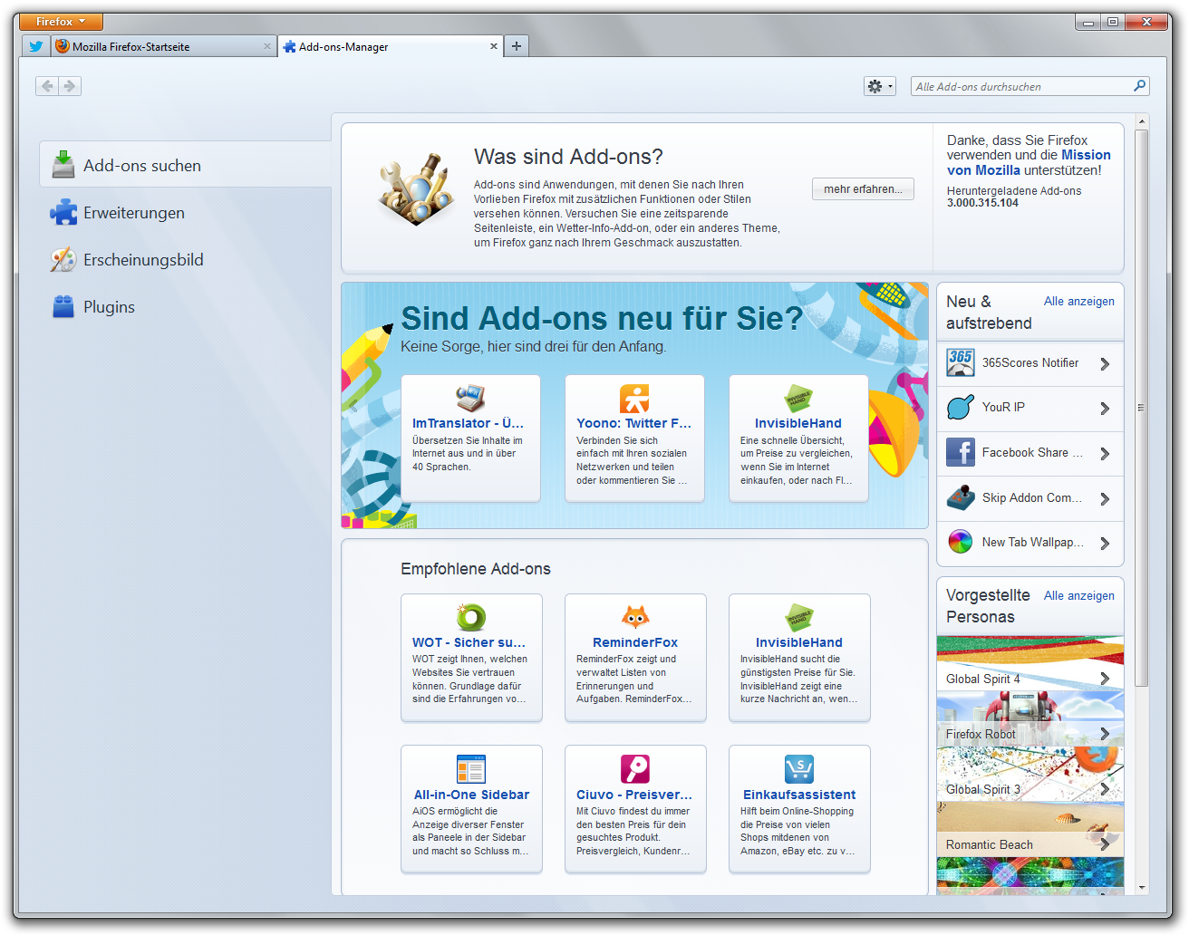This screenshot has height=935, width=1189.
Task: Click the InvisibleHand icon under Empfohlene Add-ons
Action: coord(799,618)
